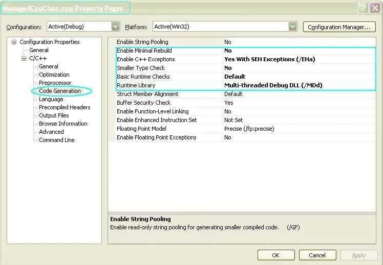Open the Command Line page
The image size is (383, 265).
[57, 140]
